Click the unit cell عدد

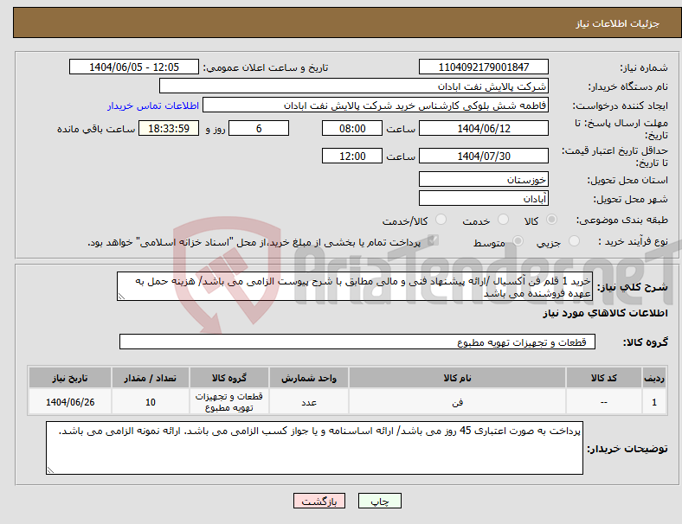309,402
